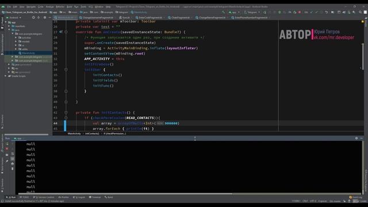This screenshot has height=207, width=368.
Task: Click the override gutter icon on line 27
Action: (x=61, y=32)
